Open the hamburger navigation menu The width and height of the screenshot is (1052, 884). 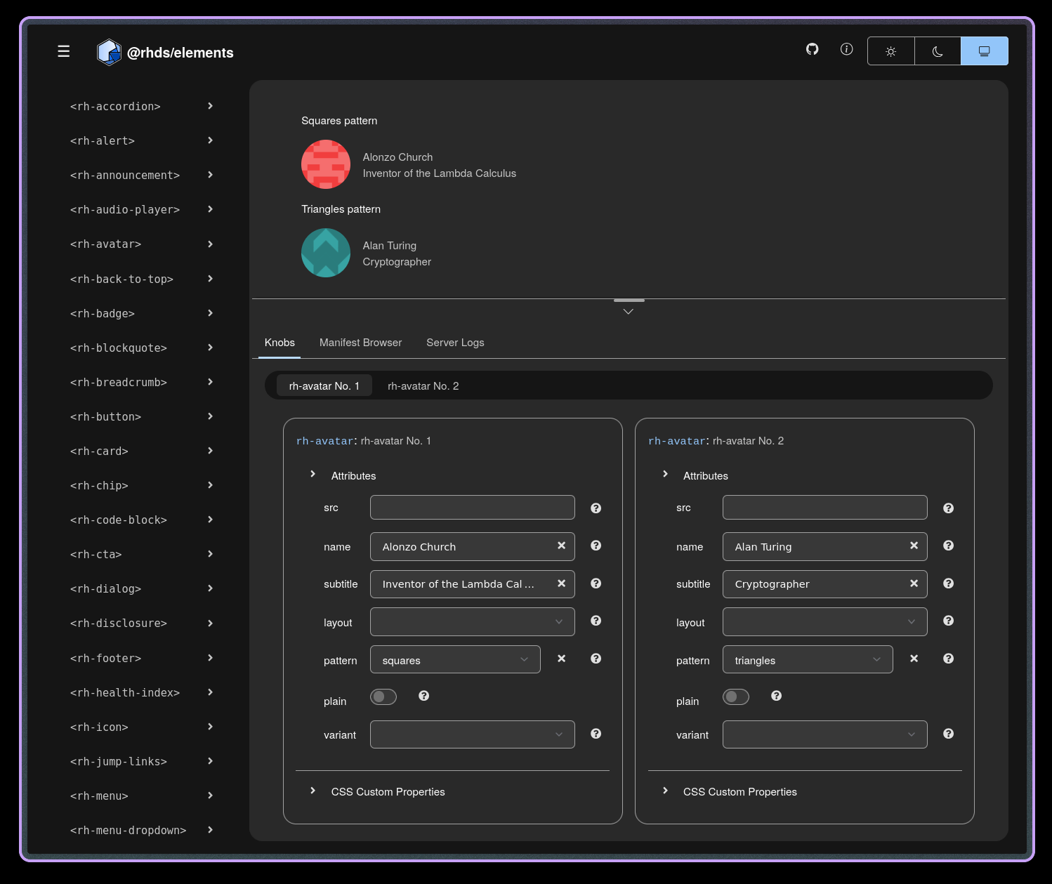pyautogui.click(x=63, y=51)
